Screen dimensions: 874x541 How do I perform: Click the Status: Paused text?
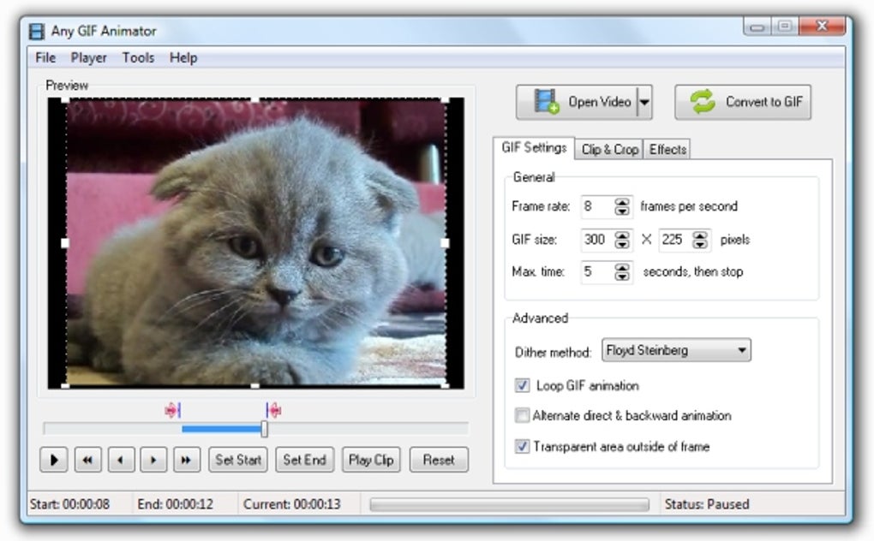707,504
